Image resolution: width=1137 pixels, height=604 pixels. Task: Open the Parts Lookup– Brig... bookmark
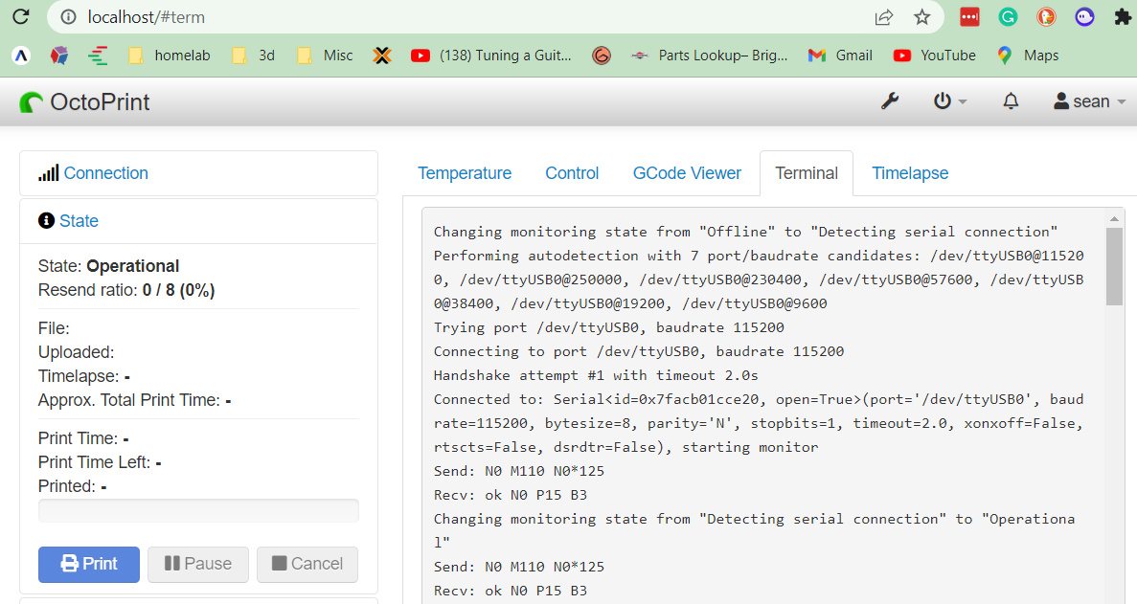709,56
